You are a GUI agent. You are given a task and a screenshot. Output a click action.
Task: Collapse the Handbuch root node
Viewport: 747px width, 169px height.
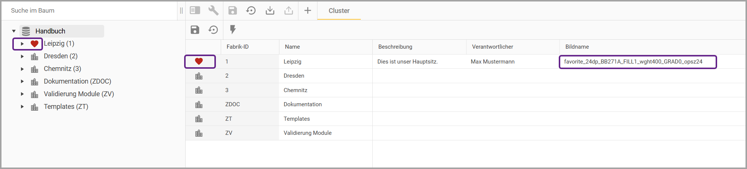14,31
